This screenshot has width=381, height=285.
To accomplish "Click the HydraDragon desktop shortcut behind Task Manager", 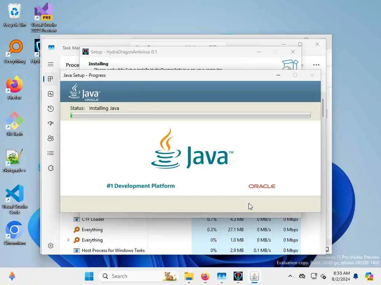I will (x=36, y=51).
